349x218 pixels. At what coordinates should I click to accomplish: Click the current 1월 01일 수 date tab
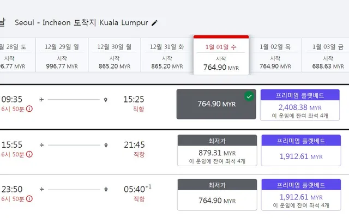click(x=221, y=55)
